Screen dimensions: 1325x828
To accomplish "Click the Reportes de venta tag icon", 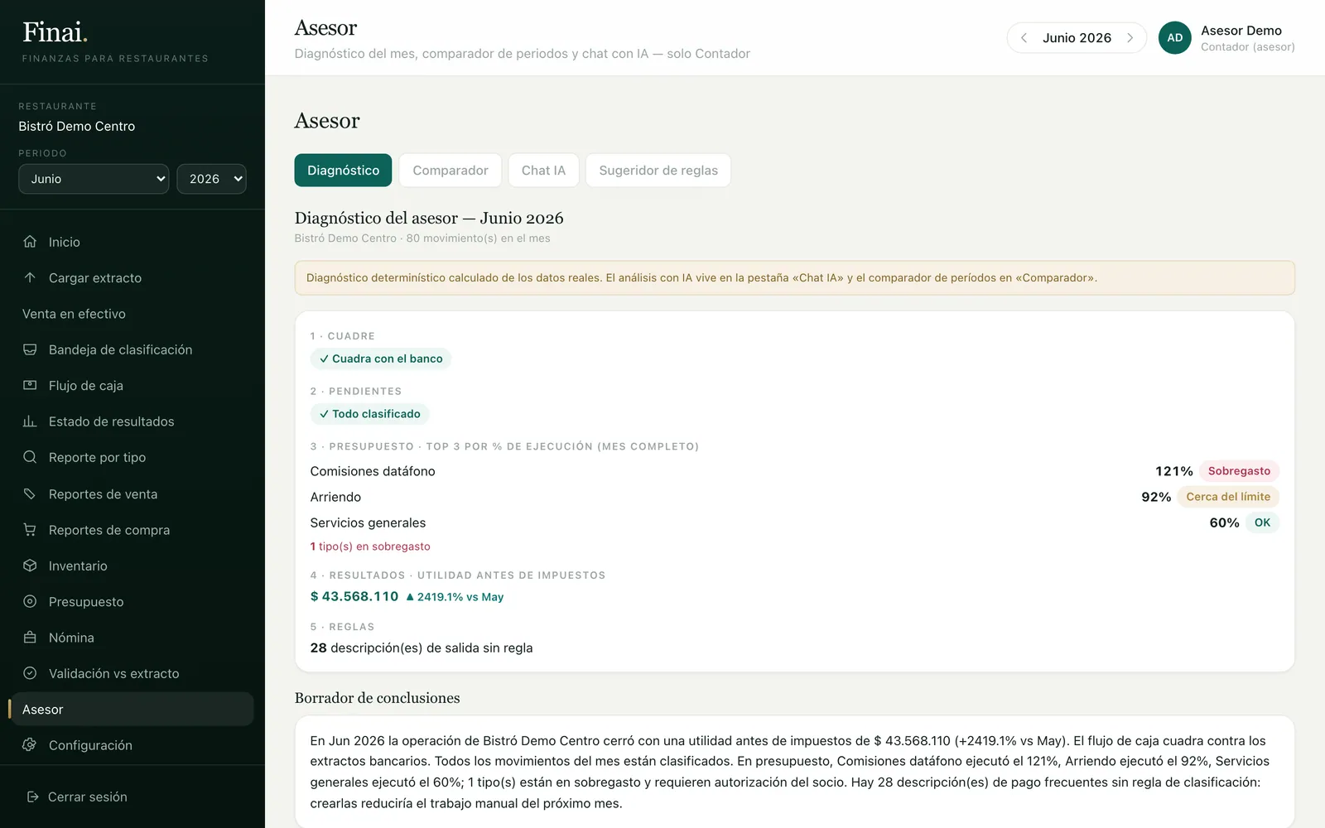I will click(x=30, y=493).
